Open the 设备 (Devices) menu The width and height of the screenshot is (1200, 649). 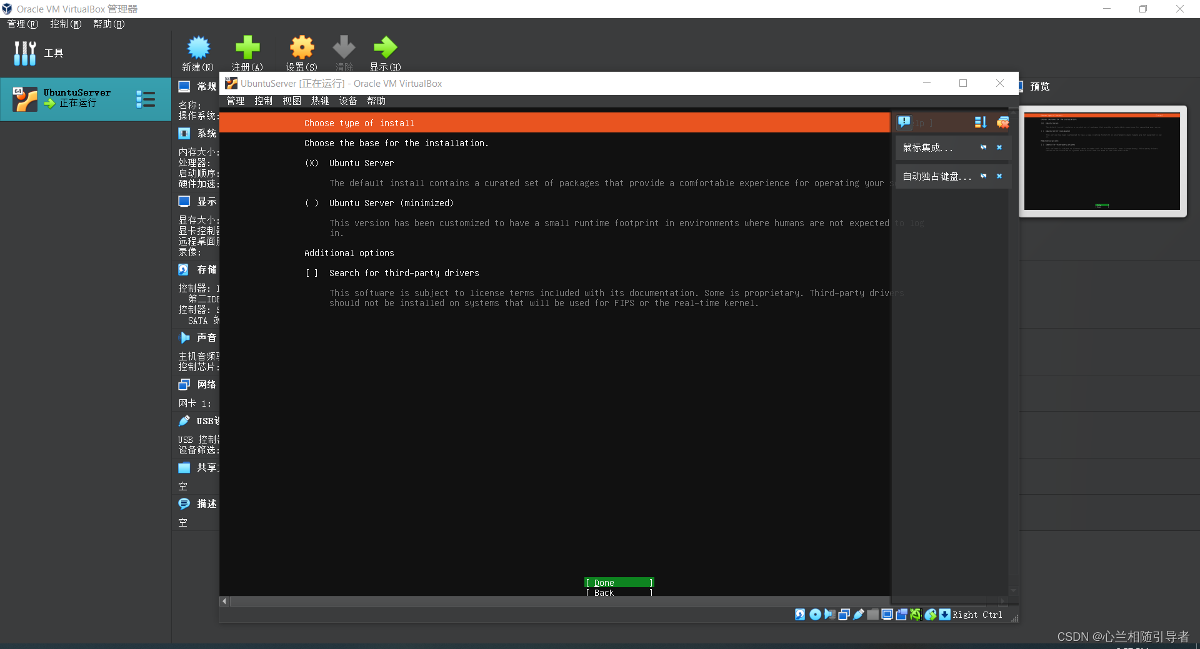348,101
